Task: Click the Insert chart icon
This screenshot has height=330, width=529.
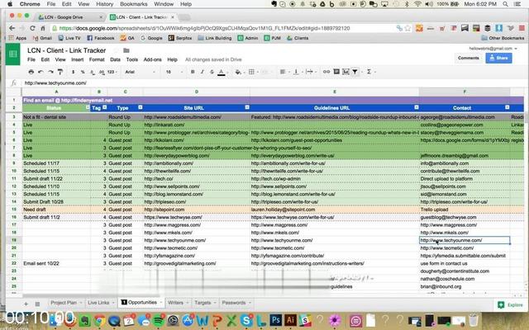Action: coord(346,72)
